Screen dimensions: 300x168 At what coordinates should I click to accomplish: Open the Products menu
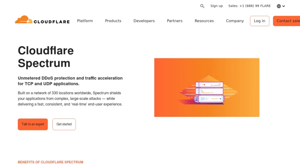(113, 21)
